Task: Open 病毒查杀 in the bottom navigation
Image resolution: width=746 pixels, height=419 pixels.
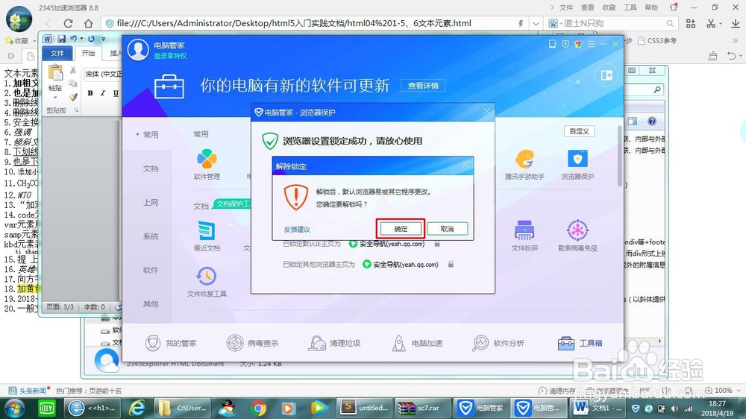Action: [x=252, y=343]
